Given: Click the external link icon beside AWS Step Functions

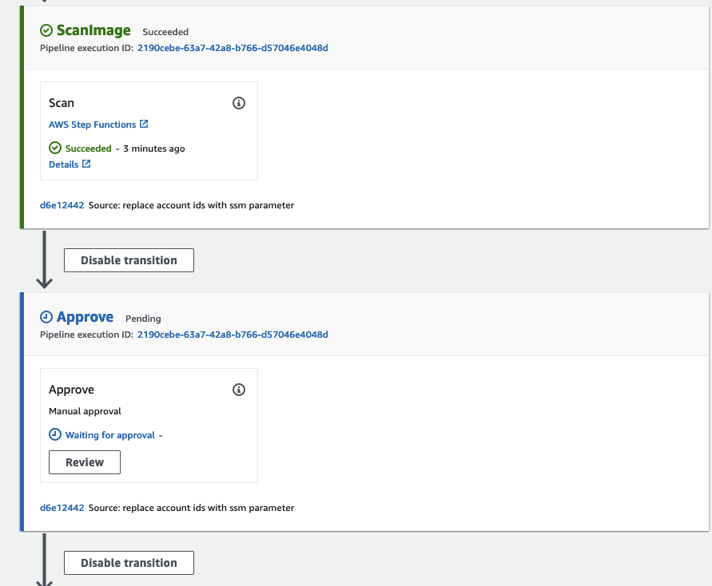Looking at the screenshot, I should pyautogui.click(x=144, y=124).
